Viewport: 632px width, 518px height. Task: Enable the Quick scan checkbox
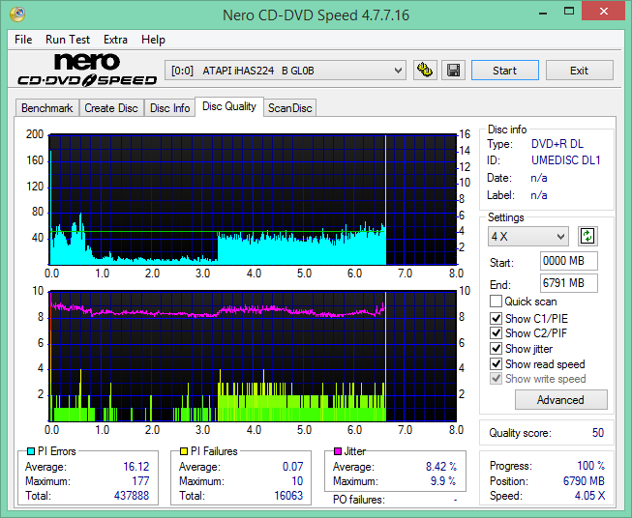pyautogui.click(x=496, y=302)
